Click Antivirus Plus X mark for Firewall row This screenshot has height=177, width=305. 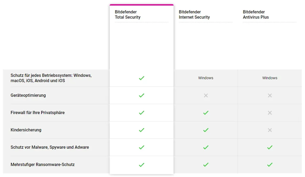270,113
